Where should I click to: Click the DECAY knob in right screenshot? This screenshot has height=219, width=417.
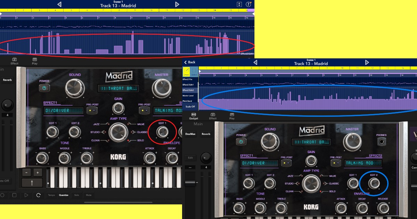click(362, 208)
